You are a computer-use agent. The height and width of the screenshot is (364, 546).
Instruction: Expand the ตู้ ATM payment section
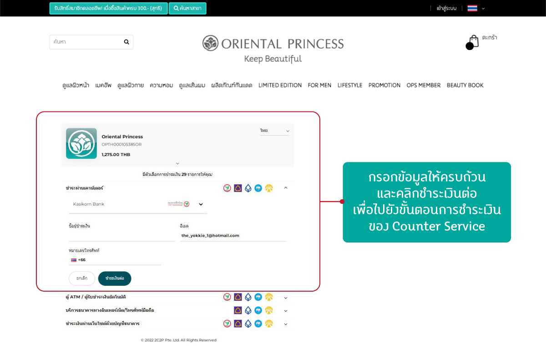[286, 298]
